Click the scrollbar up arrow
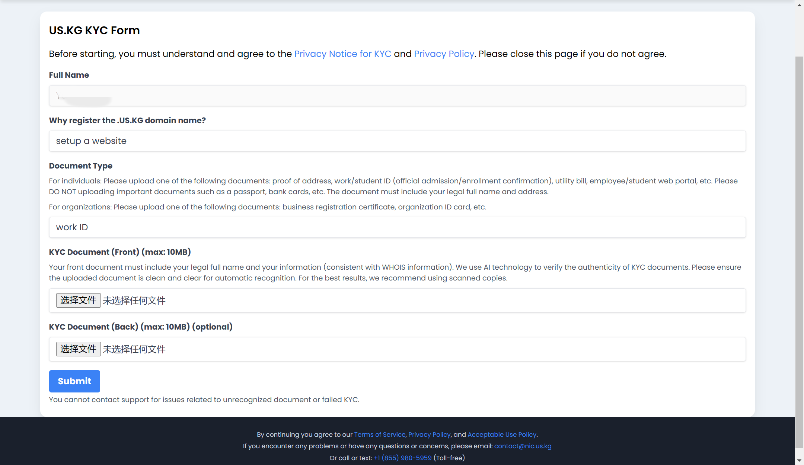The width and height of the screenshot is (804, 465). pos(799,5)
